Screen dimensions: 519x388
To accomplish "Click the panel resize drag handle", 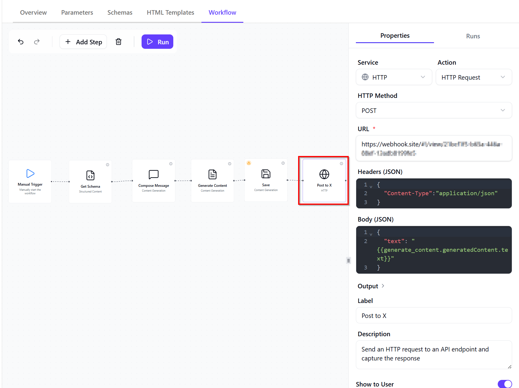I will (x=348, y=260).
